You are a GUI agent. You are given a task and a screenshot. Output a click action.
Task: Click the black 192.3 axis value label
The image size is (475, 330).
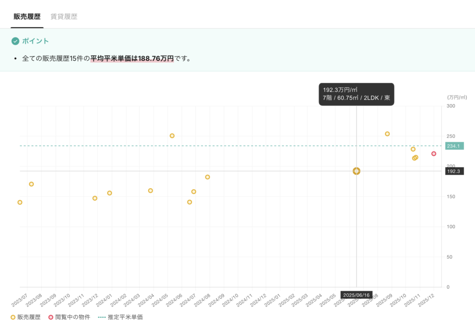454,171
